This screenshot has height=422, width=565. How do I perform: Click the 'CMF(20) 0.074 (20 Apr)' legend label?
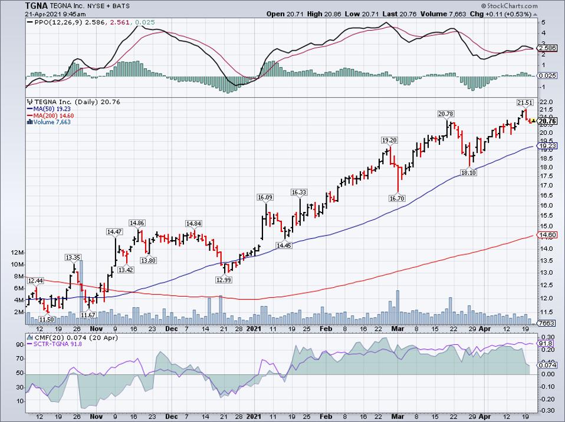click(x=75, y=337)
